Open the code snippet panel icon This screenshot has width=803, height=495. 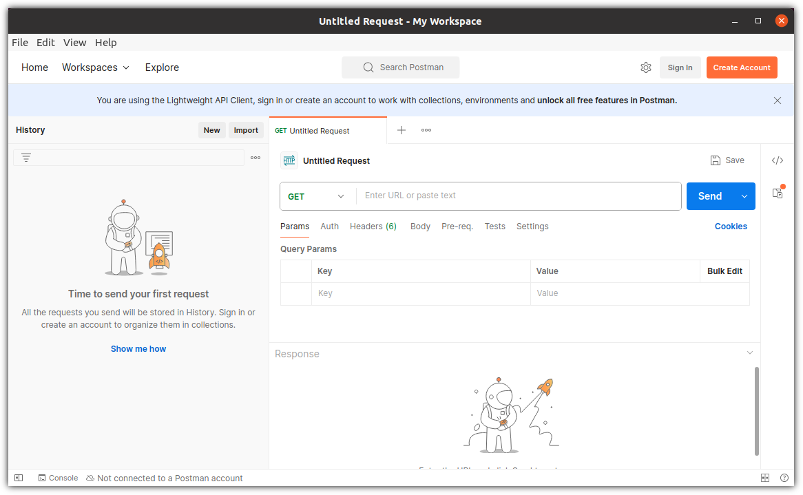coord(777,160)
